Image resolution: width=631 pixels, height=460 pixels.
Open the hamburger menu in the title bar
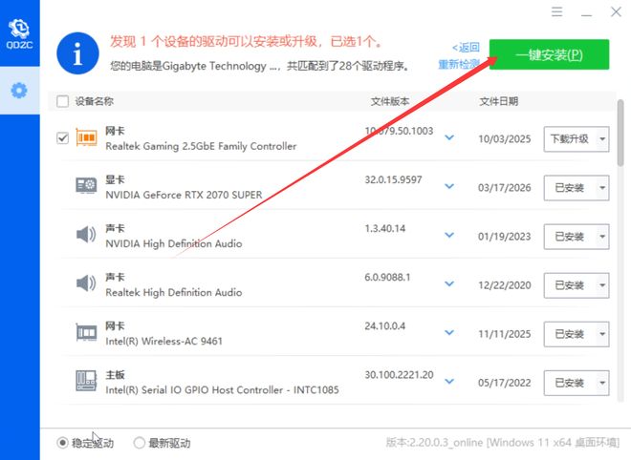[x=557, y=11]
